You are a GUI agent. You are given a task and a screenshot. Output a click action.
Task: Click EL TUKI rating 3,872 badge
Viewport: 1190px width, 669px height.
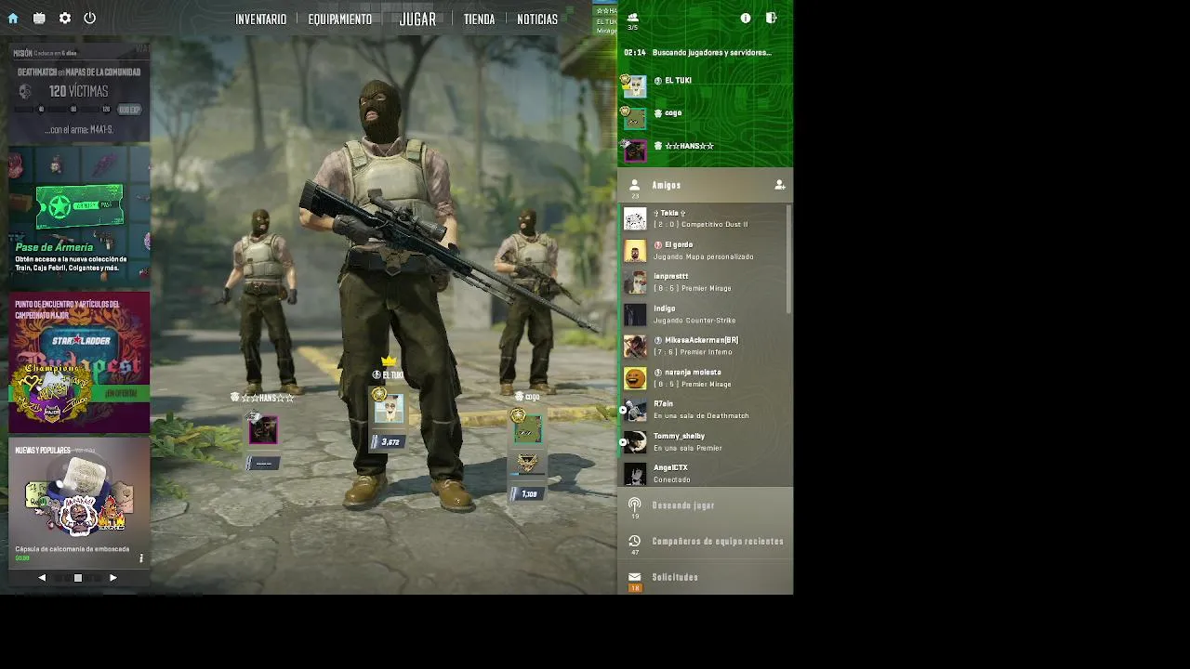coord(388,442)
